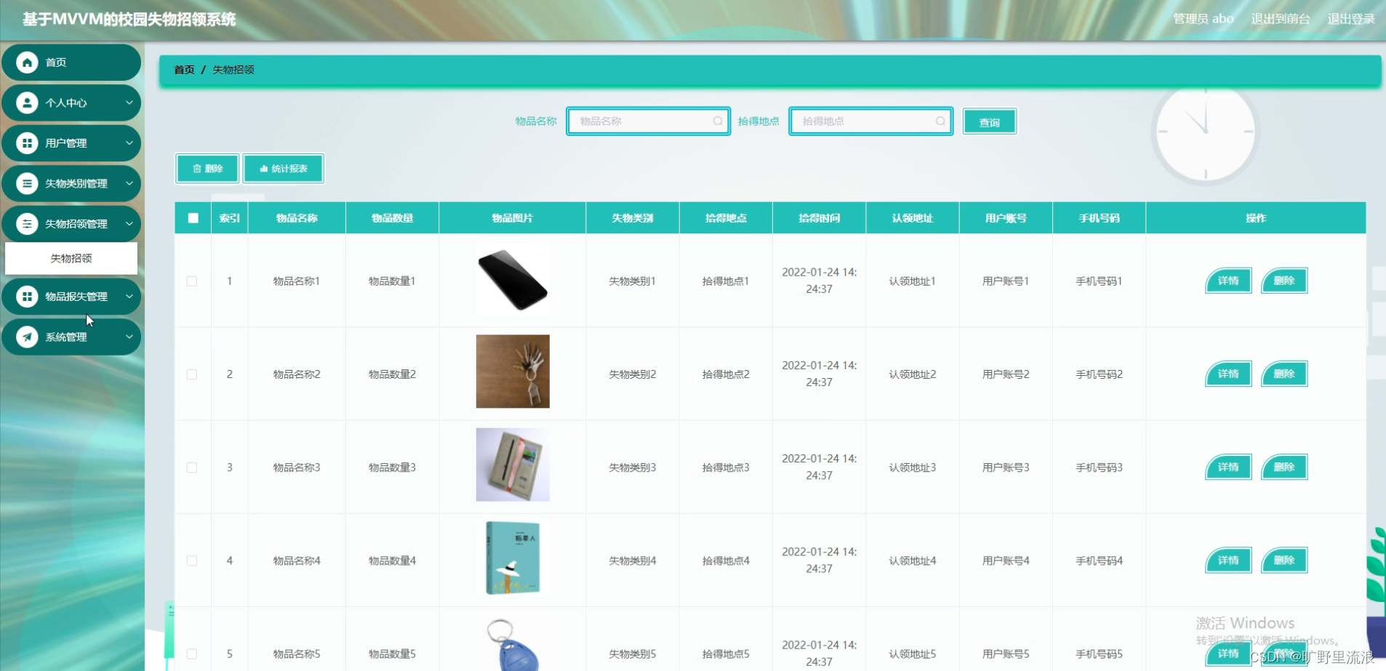Click the 退出登录 logout link
The width and height of the screenshot is (1386, 671).
[1350, 19]
